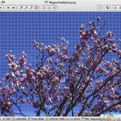Click the MagnoliaAlpha.png title file icon
Screen dimensions: 121x121
point(46,2)
